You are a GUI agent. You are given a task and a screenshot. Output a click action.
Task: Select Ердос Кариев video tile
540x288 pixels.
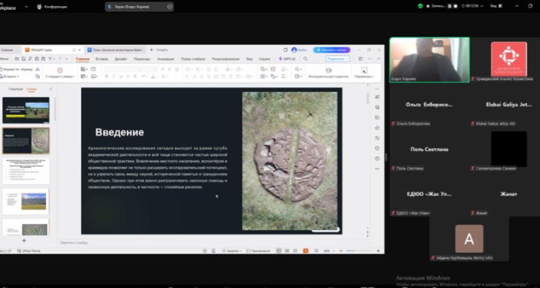[429, 59]
